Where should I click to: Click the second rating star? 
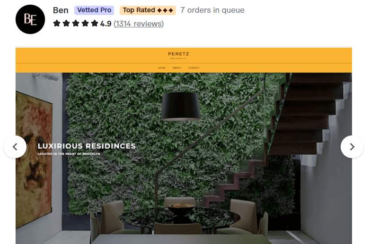coord(66,24)
